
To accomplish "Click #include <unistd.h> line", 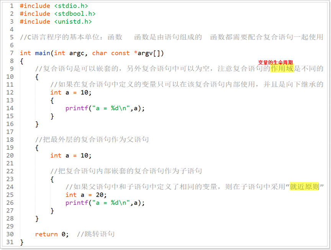I will 56,21.
